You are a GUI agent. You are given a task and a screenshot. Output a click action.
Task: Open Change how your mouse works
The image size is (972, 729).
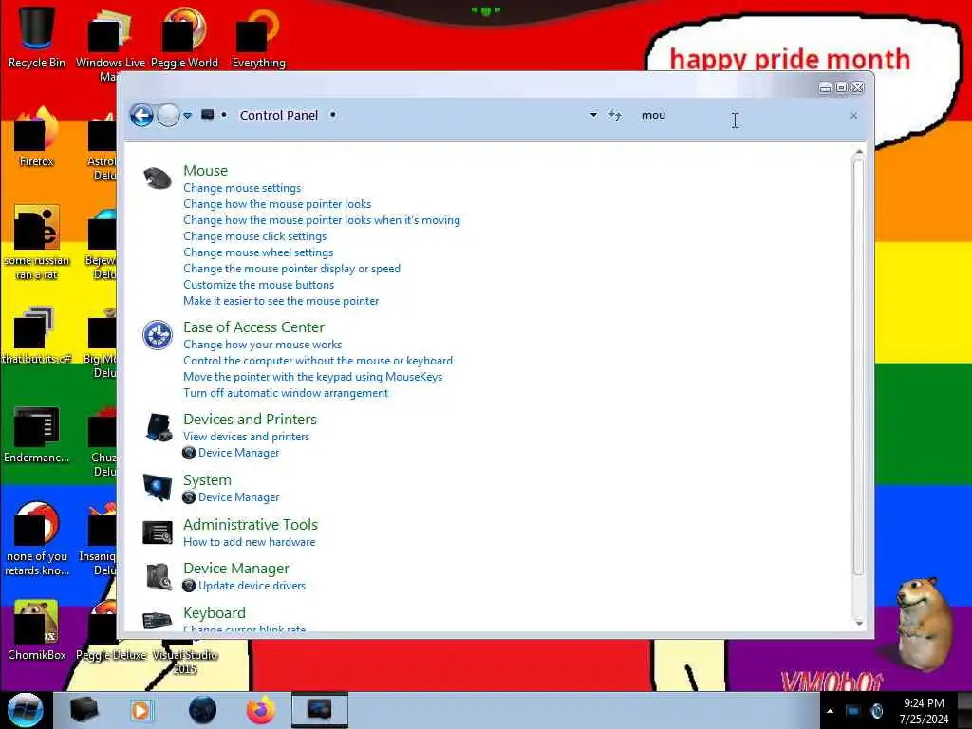tap(262, 345)
